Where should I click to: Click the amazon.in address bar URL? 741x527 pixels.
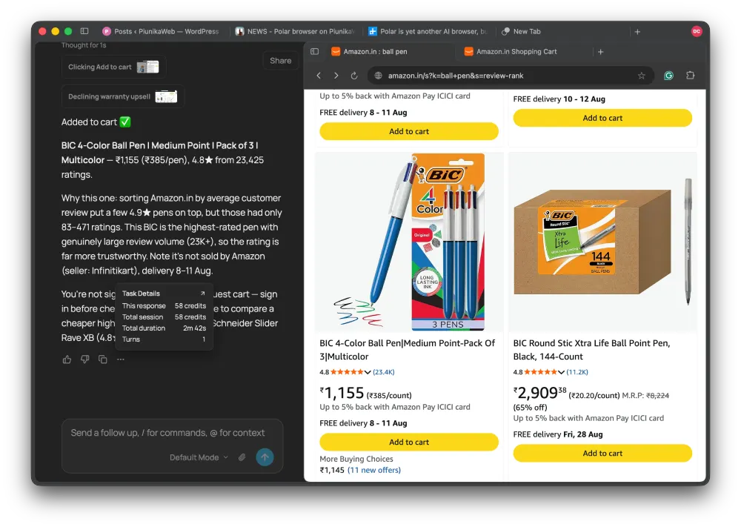click(456, 76)
